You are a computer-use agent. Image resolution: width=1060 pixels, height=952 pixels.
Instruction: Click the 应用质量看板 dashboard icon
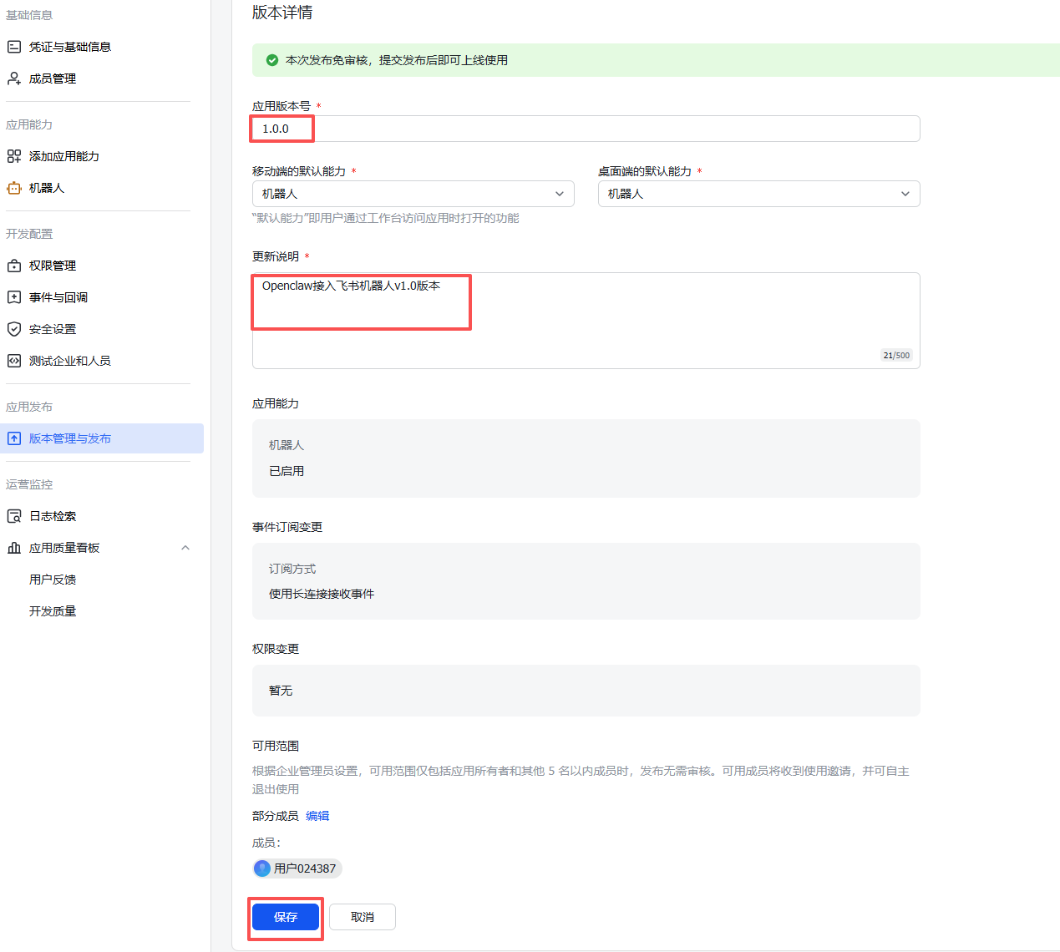[13, 547]
